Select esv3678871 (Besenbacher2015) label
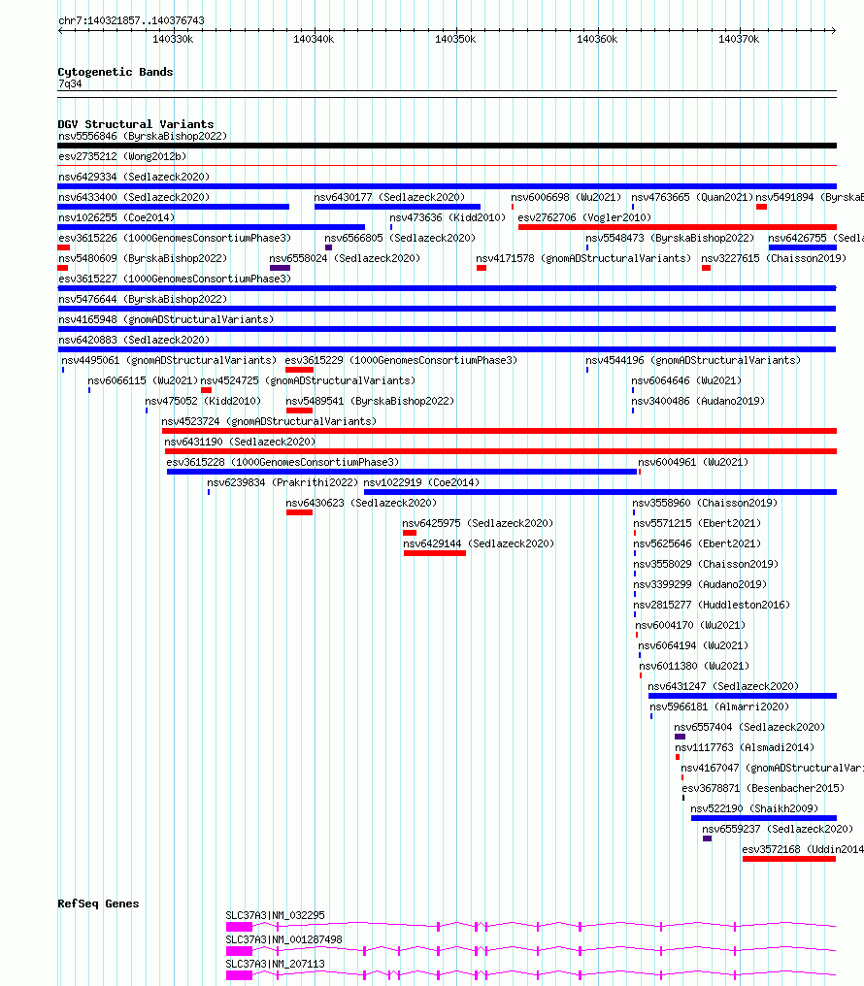Image resolution: width=864 pixels, height=986 pixels. 763,788
